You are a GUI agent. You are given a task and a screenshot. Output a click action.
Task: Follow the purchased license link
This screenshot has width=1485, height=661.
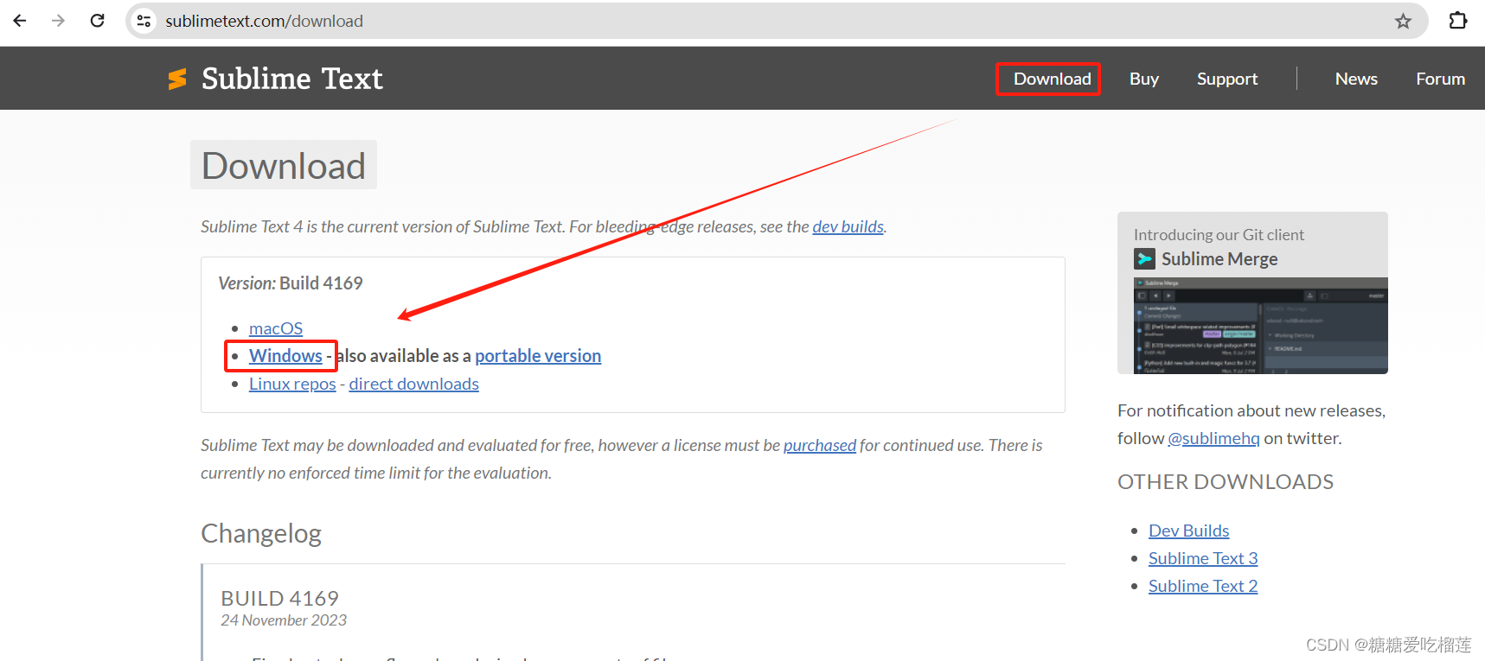point(819,445)
